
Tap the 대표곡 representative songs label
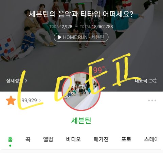pyautogui.click(x=141, y=81)
